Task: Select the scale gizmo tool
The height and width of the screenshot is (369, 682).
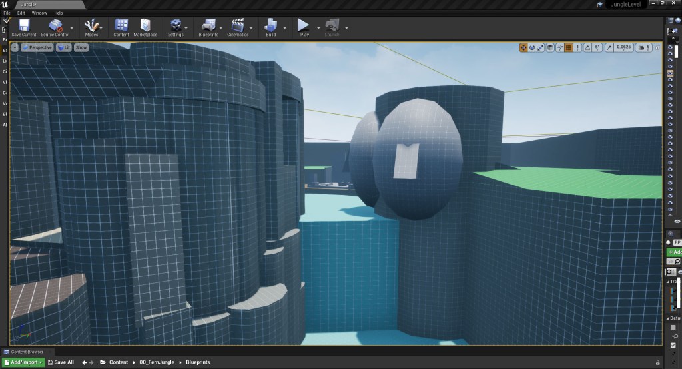Action: (x=541, y=47)
